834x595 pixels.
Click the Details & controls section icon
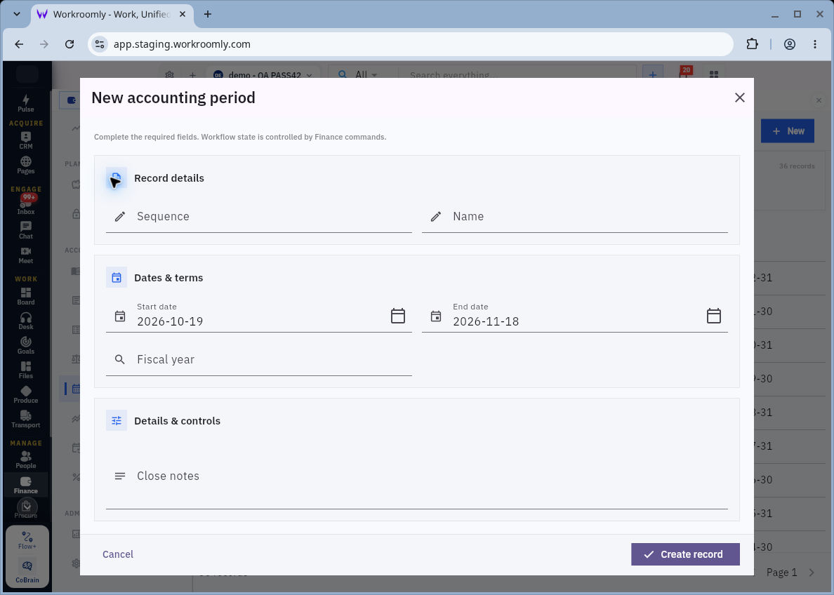[x=117, y=420]
